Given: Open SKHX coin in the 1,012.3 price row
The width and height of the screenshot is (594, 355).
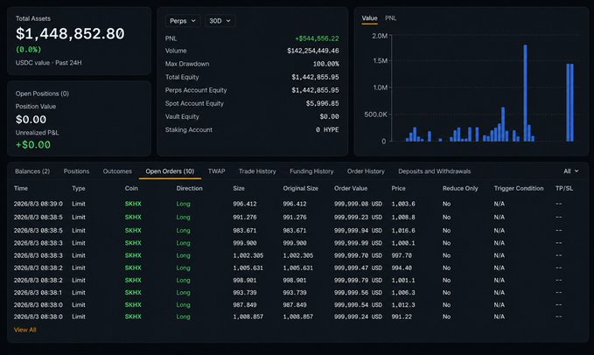Looking at the screenshot, I should coord(133,304).
